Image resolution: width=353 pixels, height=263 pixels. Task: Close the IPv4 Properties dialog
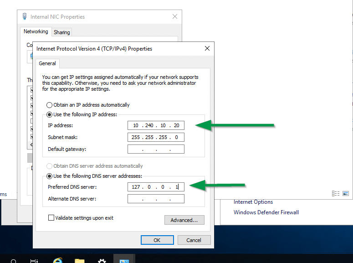[207, 48]
